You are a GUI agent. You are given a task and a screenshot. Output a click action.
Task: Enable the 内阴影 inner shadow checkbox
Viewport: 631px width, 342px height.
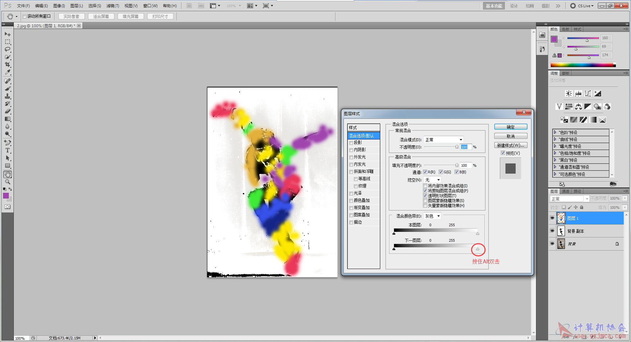[x=351, y=150]
